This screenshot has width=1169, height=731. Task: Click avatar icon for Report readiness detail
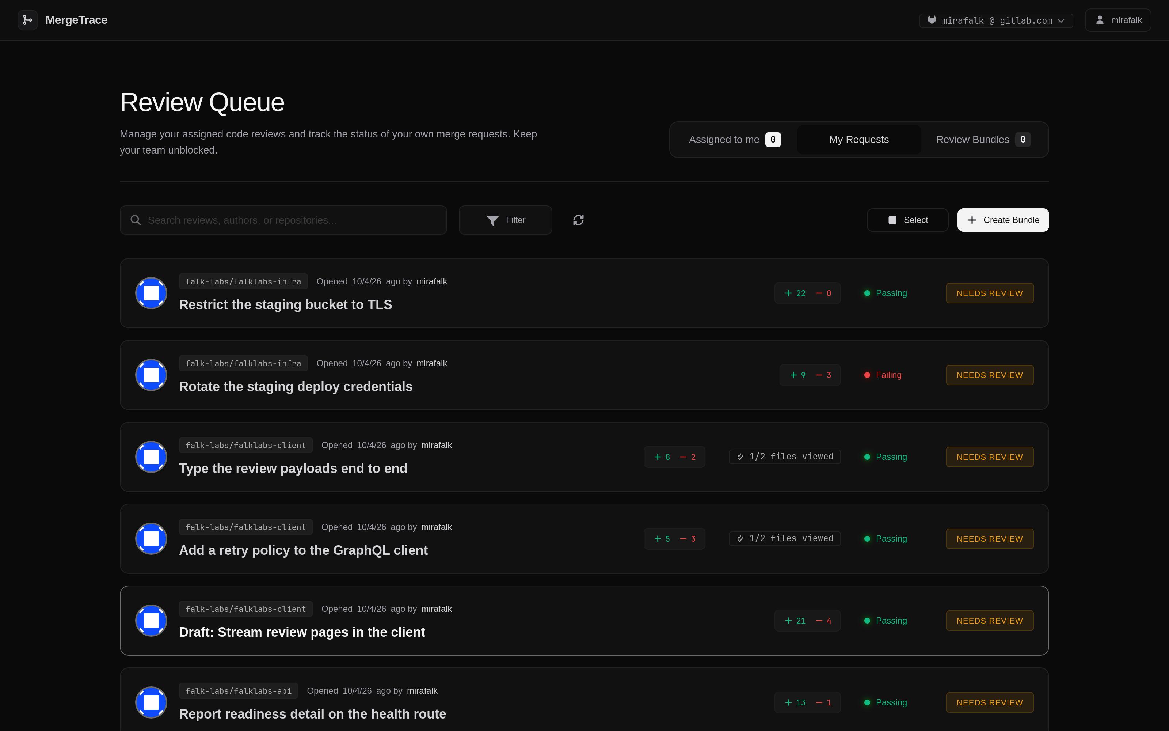[x=151, y=702]
